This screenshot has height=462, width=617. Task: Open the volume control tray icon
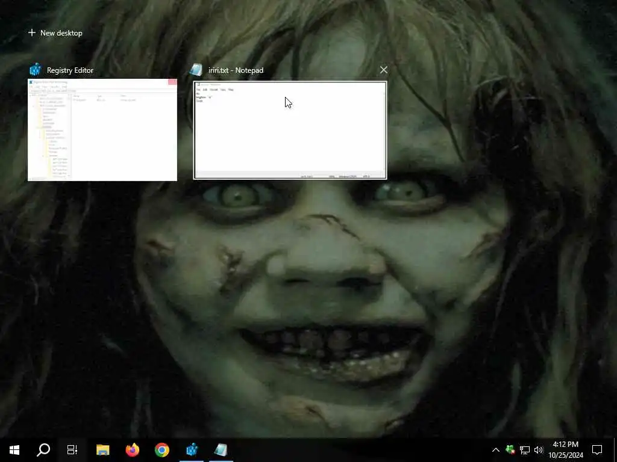(x=539, y=450)
